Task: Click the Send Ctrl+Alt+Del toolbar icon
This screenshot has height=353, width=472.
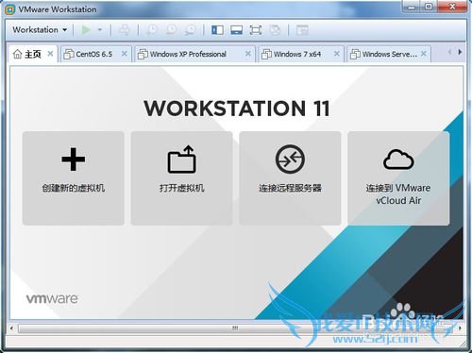Action: click(x=125, y=30)
